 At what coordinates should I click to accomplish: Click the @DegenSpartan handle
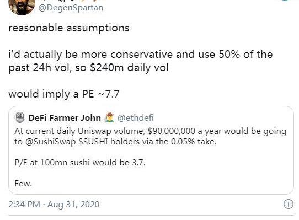tap(71, 8)
